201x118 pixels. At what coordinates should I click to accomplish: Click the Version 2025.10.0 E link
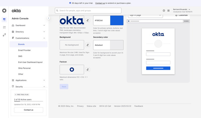pos(123,106)
